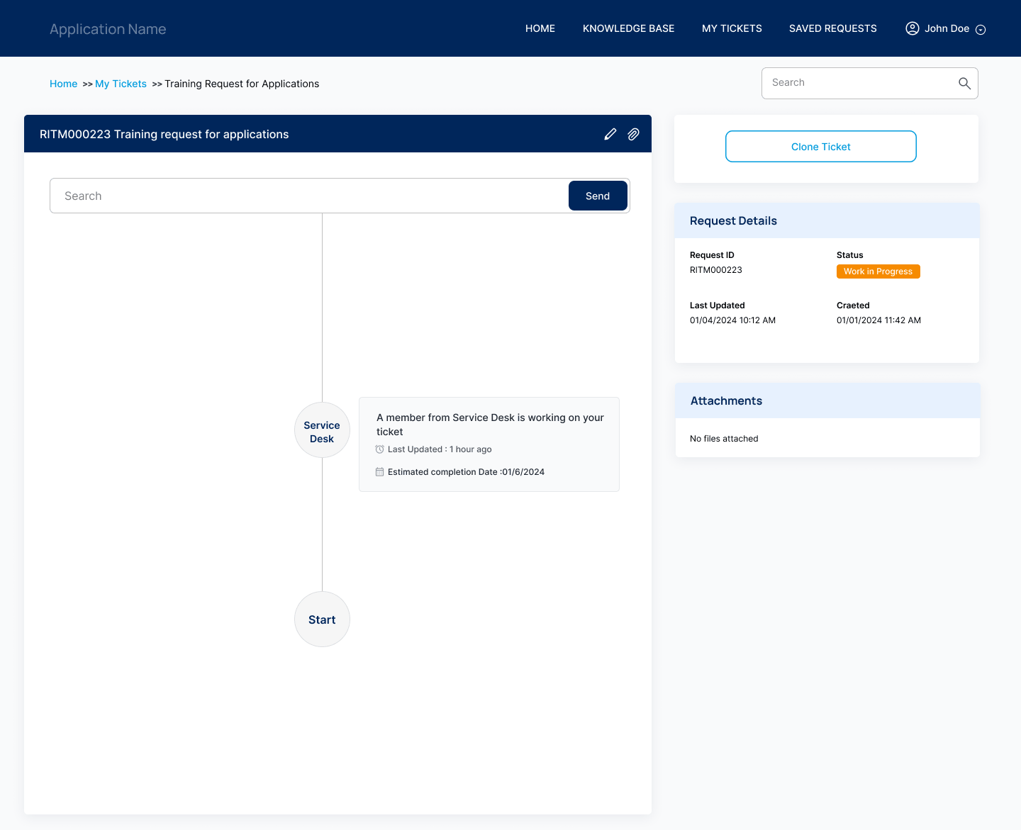Select the Service Desk timeline node
The width and height of the screenshot is (1021, 830).
point(322,431)
